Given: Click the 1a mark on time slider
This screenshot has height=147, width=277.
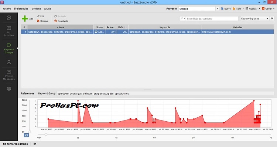Looking at the screenshot, I should [116, 137].
